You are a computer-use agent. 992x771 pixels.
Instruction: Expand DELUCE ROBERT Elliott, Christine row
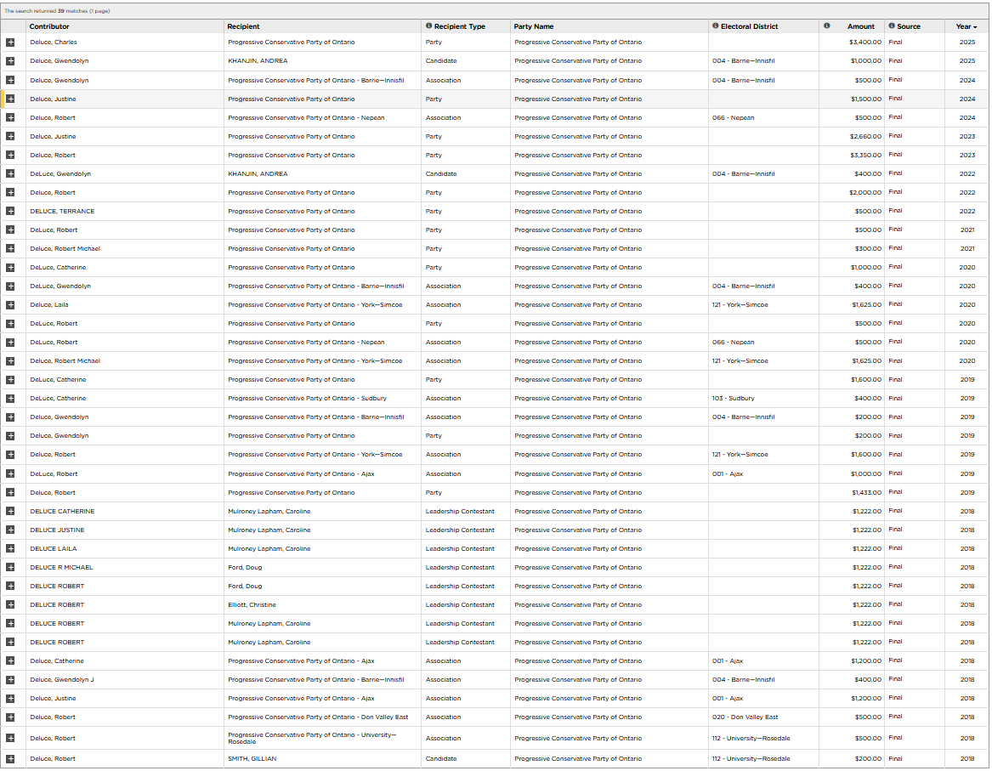10,604
